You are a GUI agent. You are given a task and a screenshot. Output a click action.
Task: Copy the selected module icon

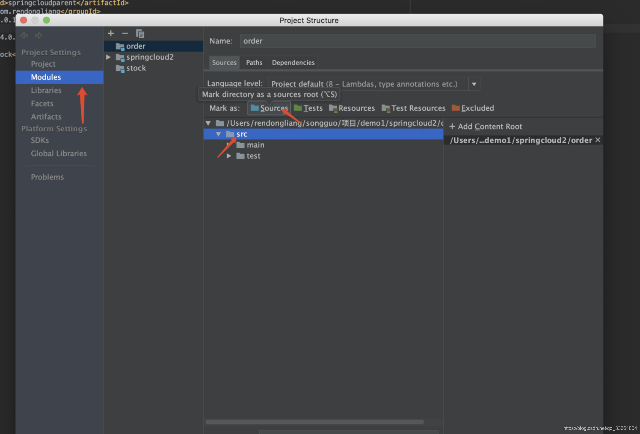click(x=140, y=33)
